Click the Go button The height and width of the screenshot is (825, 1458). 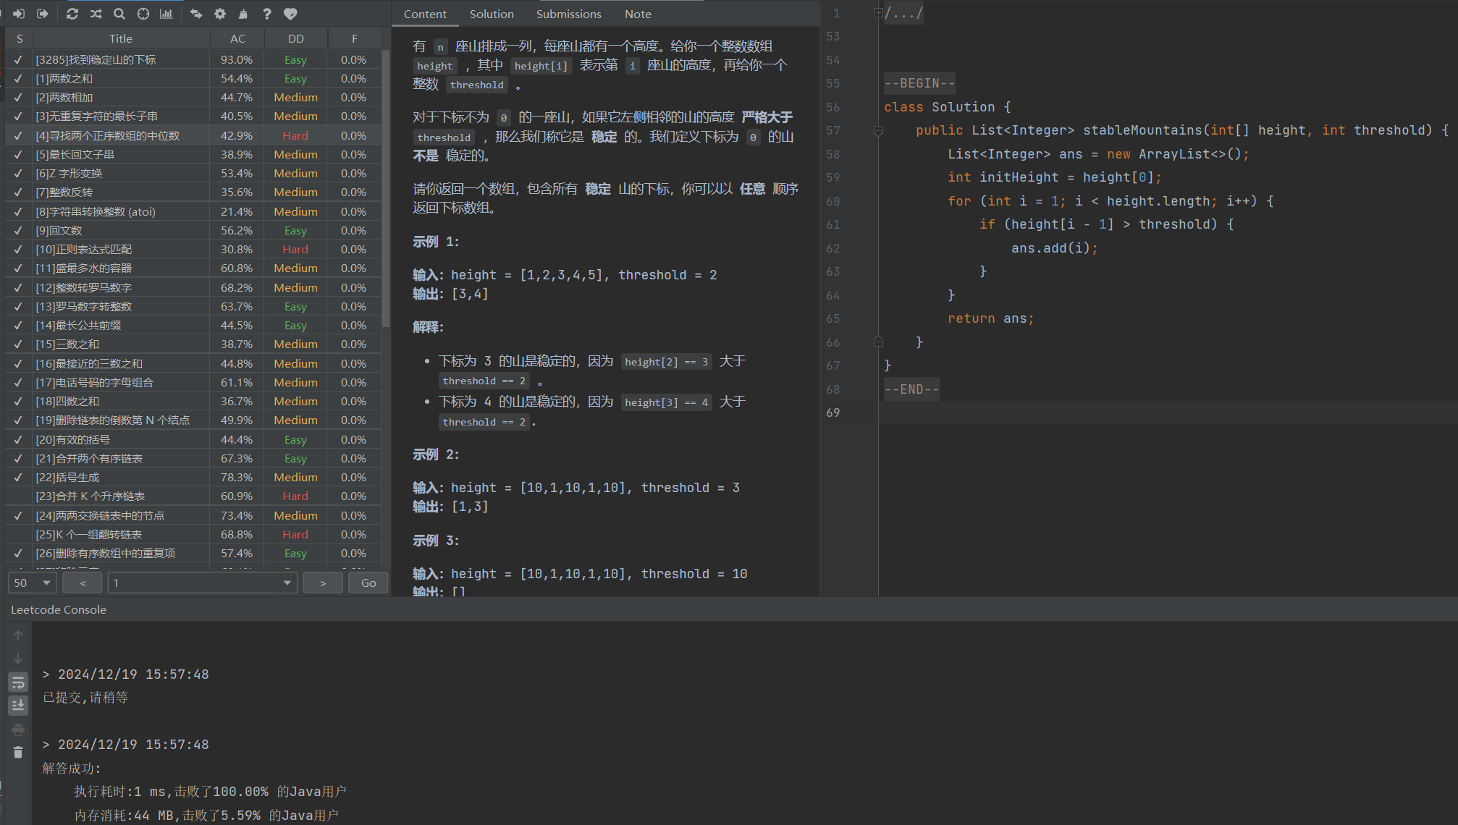click(368, 583)
